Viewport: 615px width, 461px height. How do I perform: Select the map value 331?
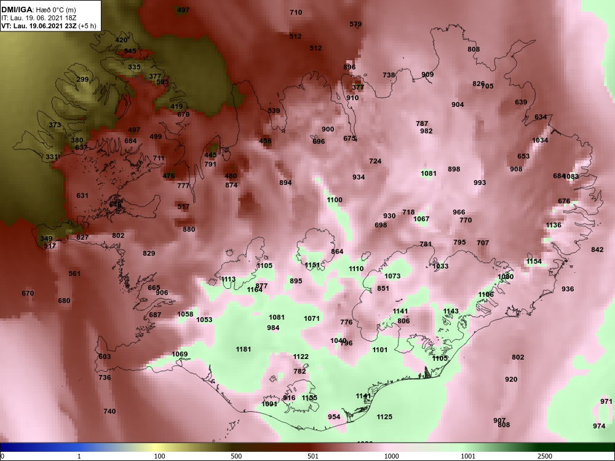(x=52, y=157)
